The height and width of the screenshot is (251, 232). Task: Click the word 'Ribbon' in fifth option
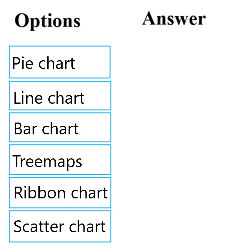click(33, 193)
